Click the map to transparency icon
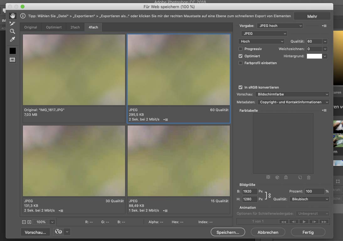Screen dimensions: 343x241 [x=268, y=177]
